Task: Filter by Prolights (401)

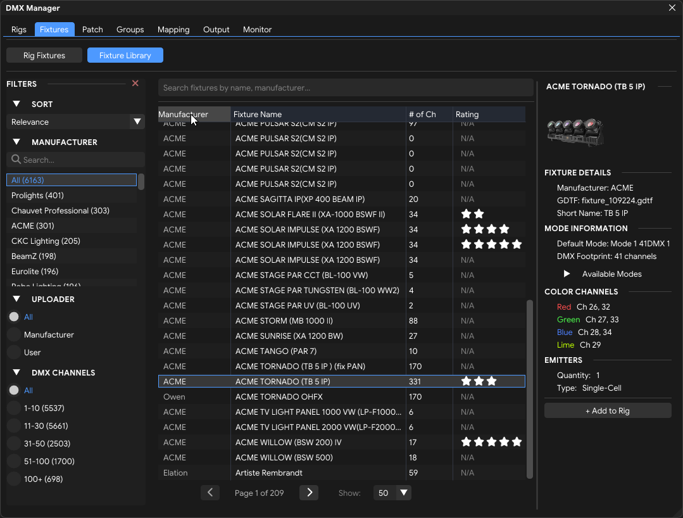Action: [x=72, y=195]
